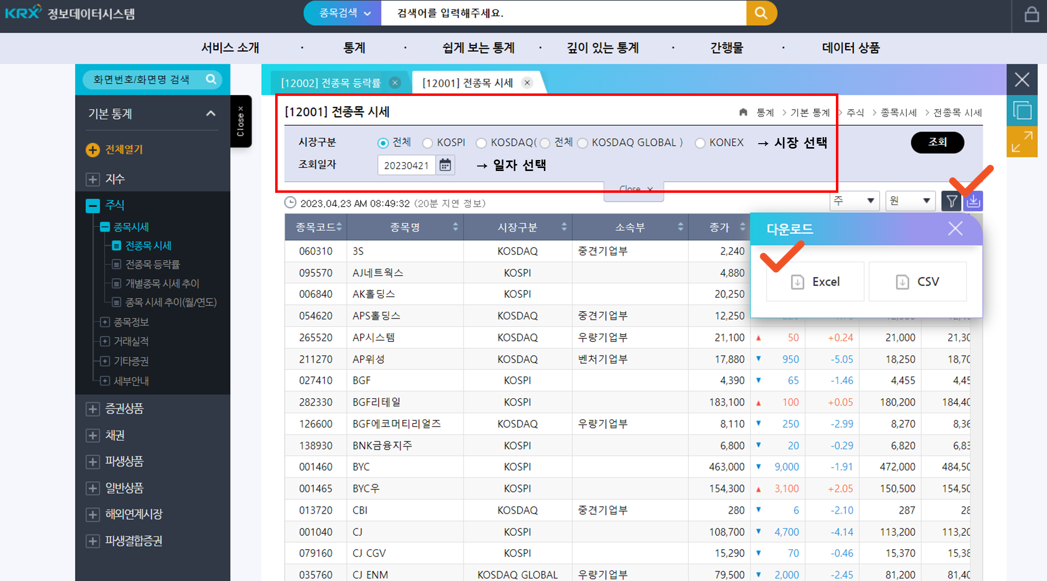
Task: Download as CSV file
Action: (917, 282)
